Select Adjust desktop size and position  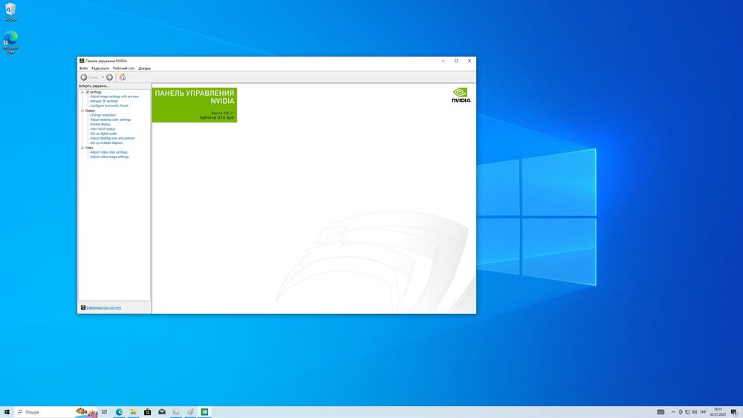pos(112,138)
